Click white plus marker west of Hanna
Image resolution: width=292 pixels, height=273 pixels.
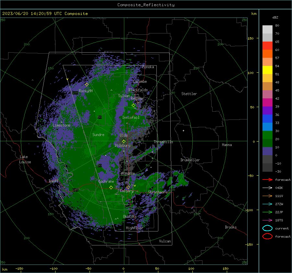[x=183, y=130]
